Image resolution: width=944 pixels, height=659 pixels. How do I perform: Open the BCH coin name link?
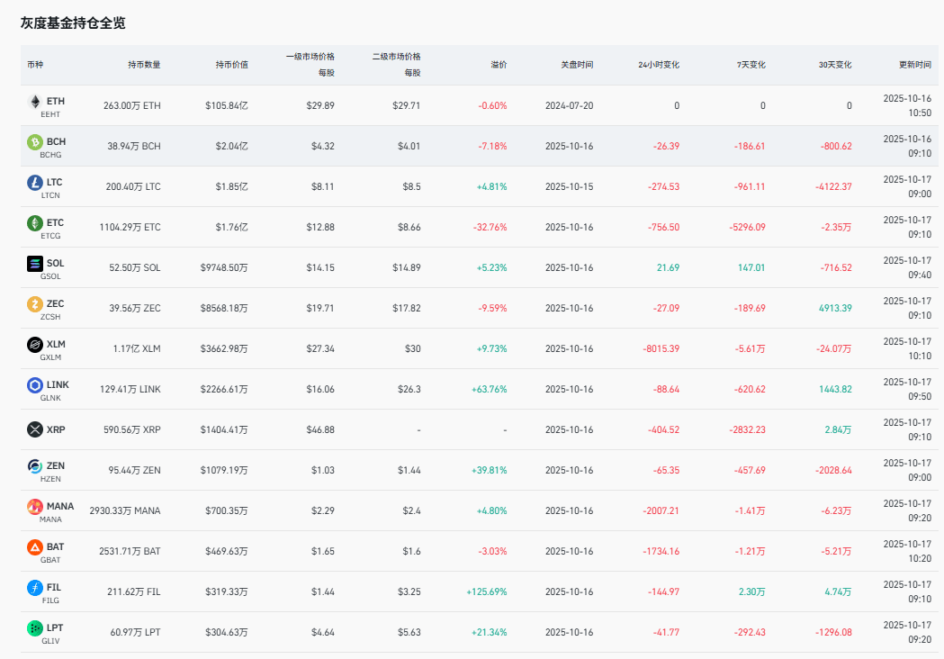pyautogui.click(x=56, y=141)
